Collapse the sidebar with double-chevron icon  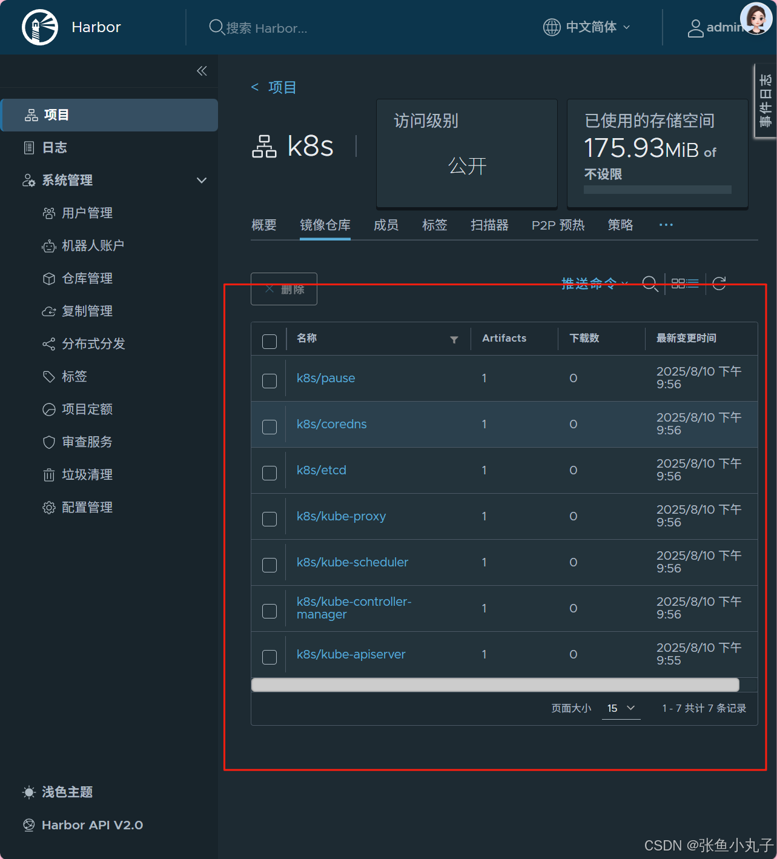[x=202, y=71]
